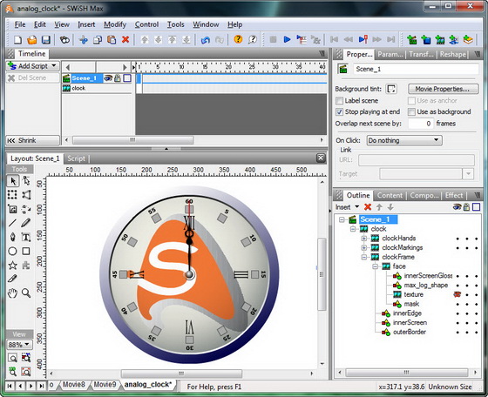The width and height of the screenshot is (488, 397).
Task: Open Help Topics question mark icon
Action: tap(238, 39)
